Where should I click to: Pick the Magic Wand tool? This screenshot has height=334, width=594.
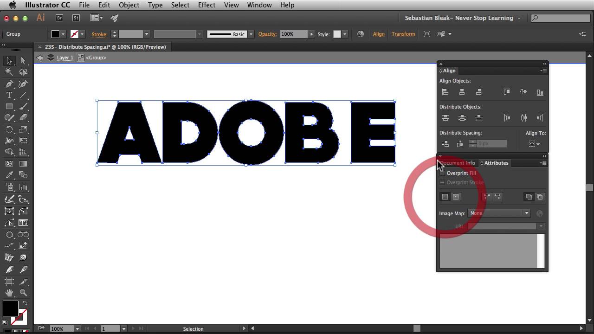coord(9,72)
